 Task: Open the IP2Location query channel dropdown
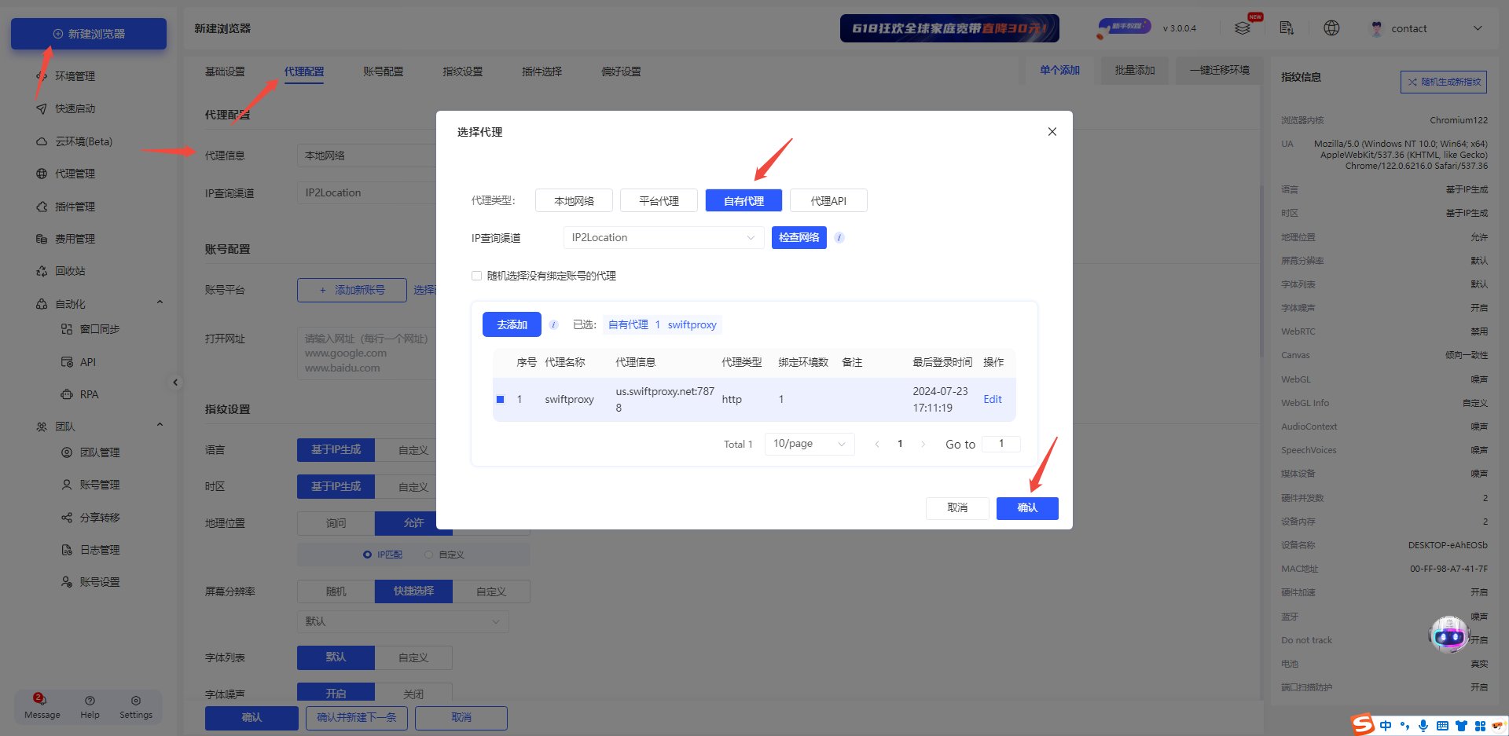pos(663,238)
